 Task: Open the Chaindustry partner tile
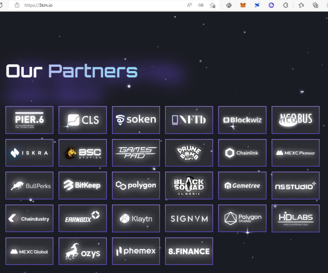click(x=30, y=218)
